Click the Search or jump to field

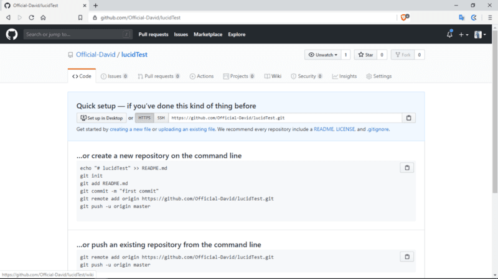click(78, 34)
